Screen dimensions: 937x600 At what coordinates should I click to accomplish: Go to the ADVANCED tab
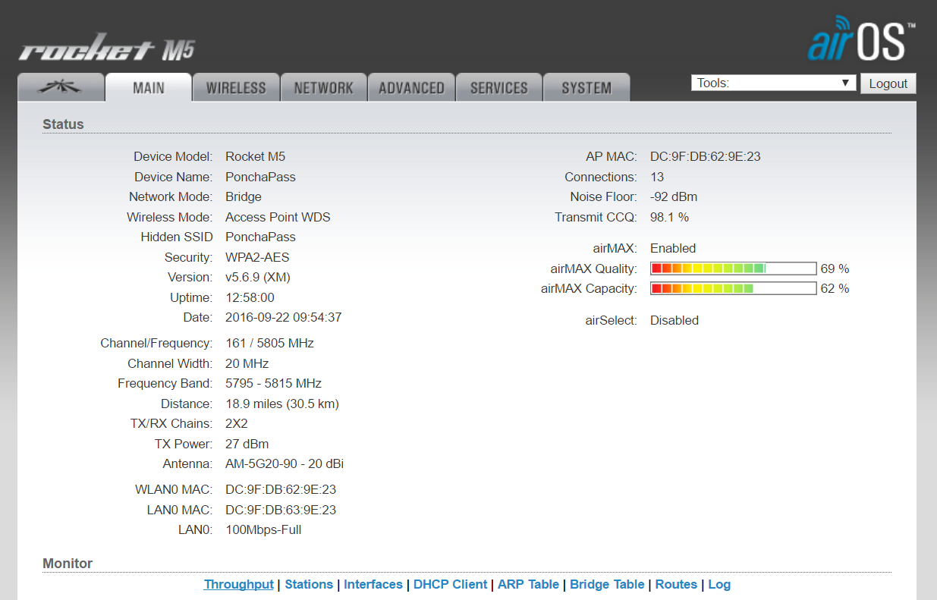411,88
